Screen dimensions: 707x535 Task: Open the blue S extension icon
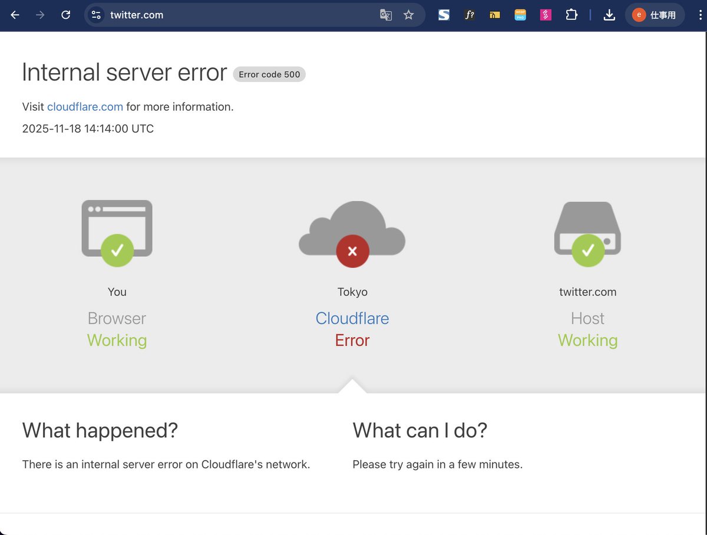[x=444, y=15]
